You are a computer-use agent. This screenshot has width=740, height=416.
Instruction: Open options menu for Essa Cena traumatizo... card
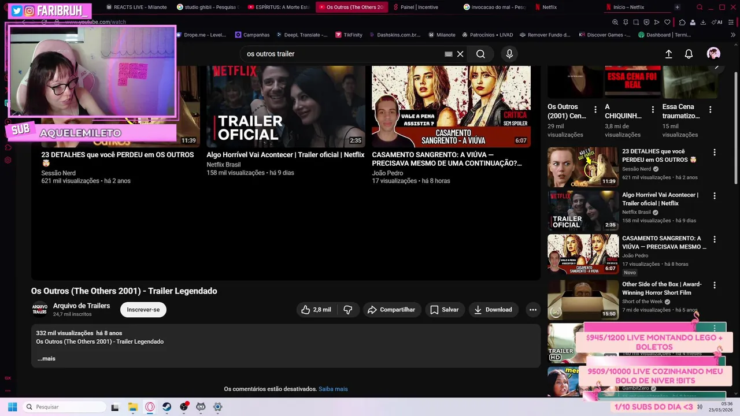710,109
